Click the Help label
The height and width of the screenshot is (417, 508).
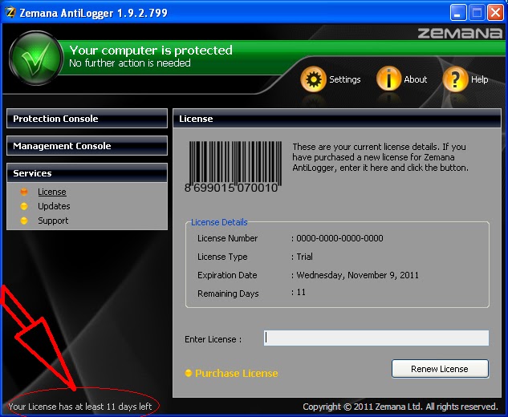click(479, 79)
